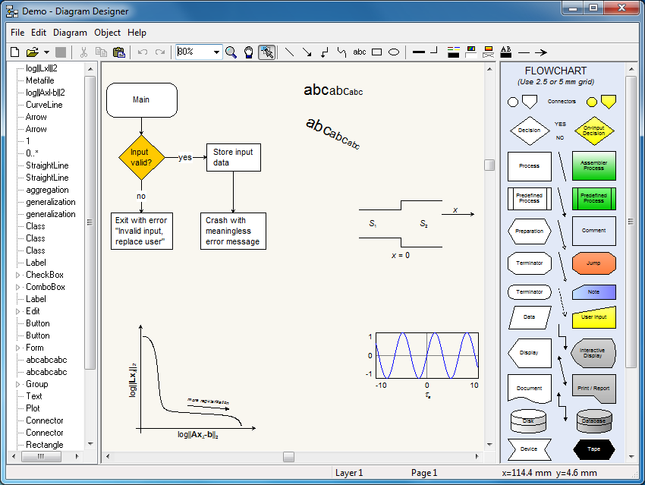Open the recent files dropdown arrow next to Open
This screenshot has height=485, width=645.
[x=46, y=52]
